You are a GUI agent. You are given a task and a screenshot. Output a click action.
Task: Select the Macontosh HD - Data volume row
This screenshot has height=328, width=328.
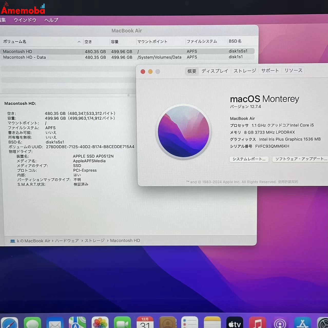24,57
